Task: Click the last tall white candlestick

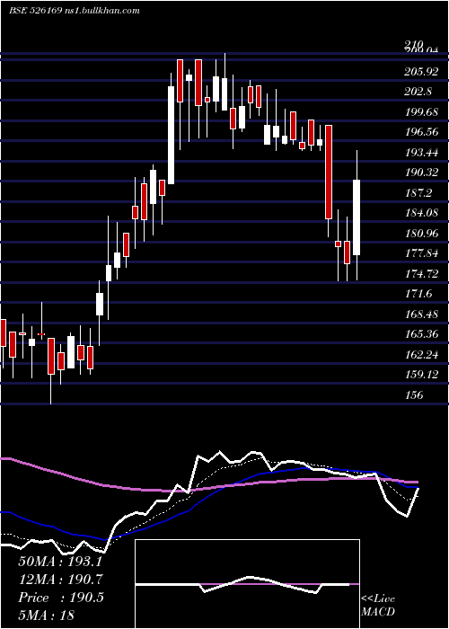Action: (x=357, y=217)
